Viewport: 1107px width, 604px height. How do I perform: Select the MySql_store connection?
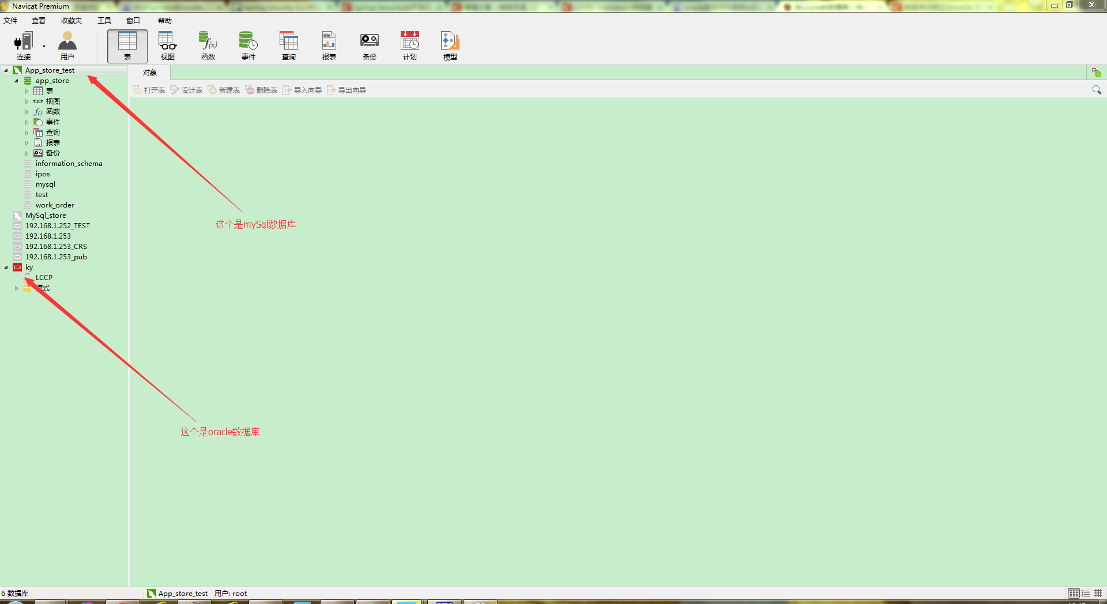[x=46, y=216]
